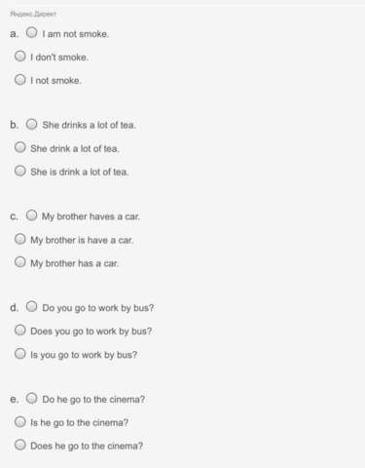Viewport: 365px width, 468px height.
Task: Pick "Is you go to work by bus?"
Action: point(20,353)
